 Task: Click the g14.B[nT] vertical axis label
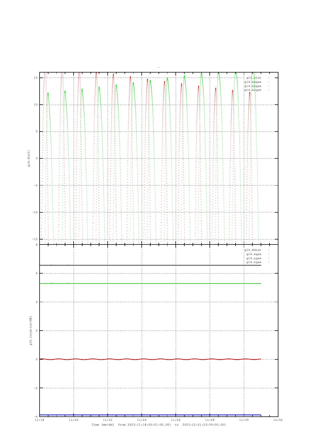click(x=29, y=158)
